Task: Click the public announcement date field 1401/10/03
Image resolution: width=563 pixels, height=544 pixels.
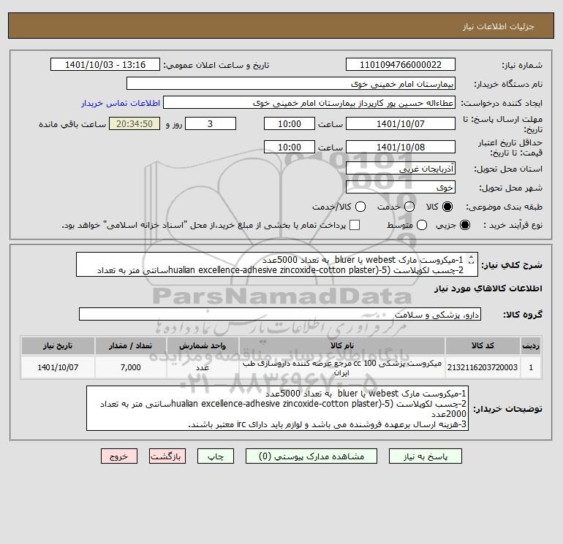Action: [105, 64]
